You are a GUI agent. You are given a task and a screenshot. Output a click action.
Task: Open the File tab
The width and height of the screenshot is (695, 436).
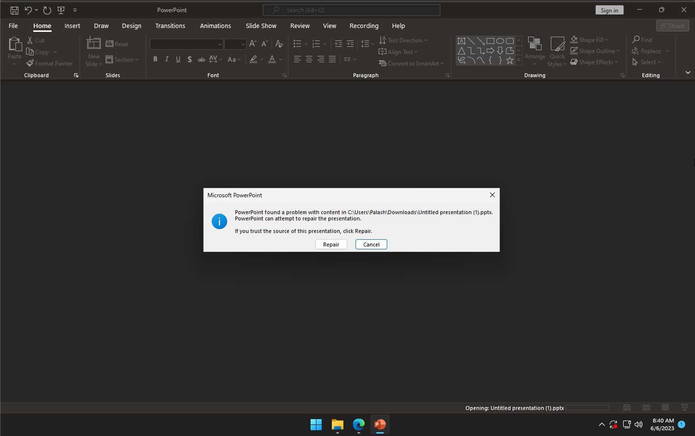click(13, 26)
